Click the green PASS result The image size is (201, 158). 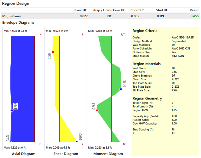[x=195, y=16]
